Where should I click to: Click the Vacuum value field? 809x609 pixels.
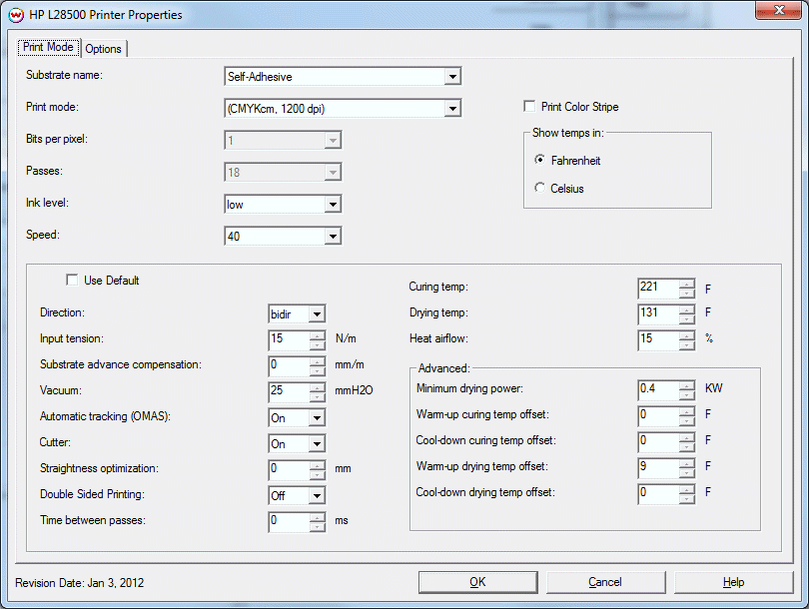click(x=289, y=391)
